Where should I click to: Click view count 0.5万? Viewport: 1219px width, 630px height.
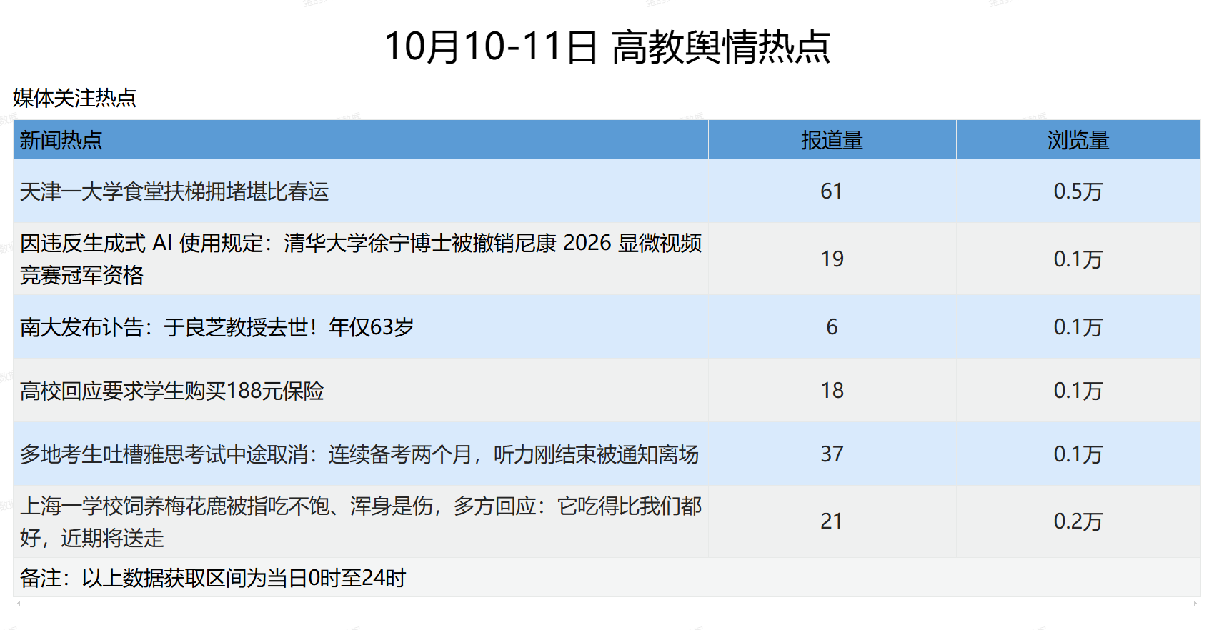coord(1078,191)
